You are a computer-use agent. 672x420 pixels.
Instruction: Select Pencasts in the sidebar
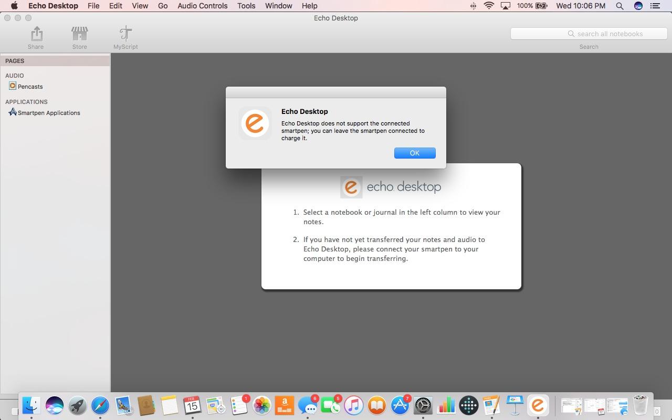pyautogui.click(x=30, y=87)
